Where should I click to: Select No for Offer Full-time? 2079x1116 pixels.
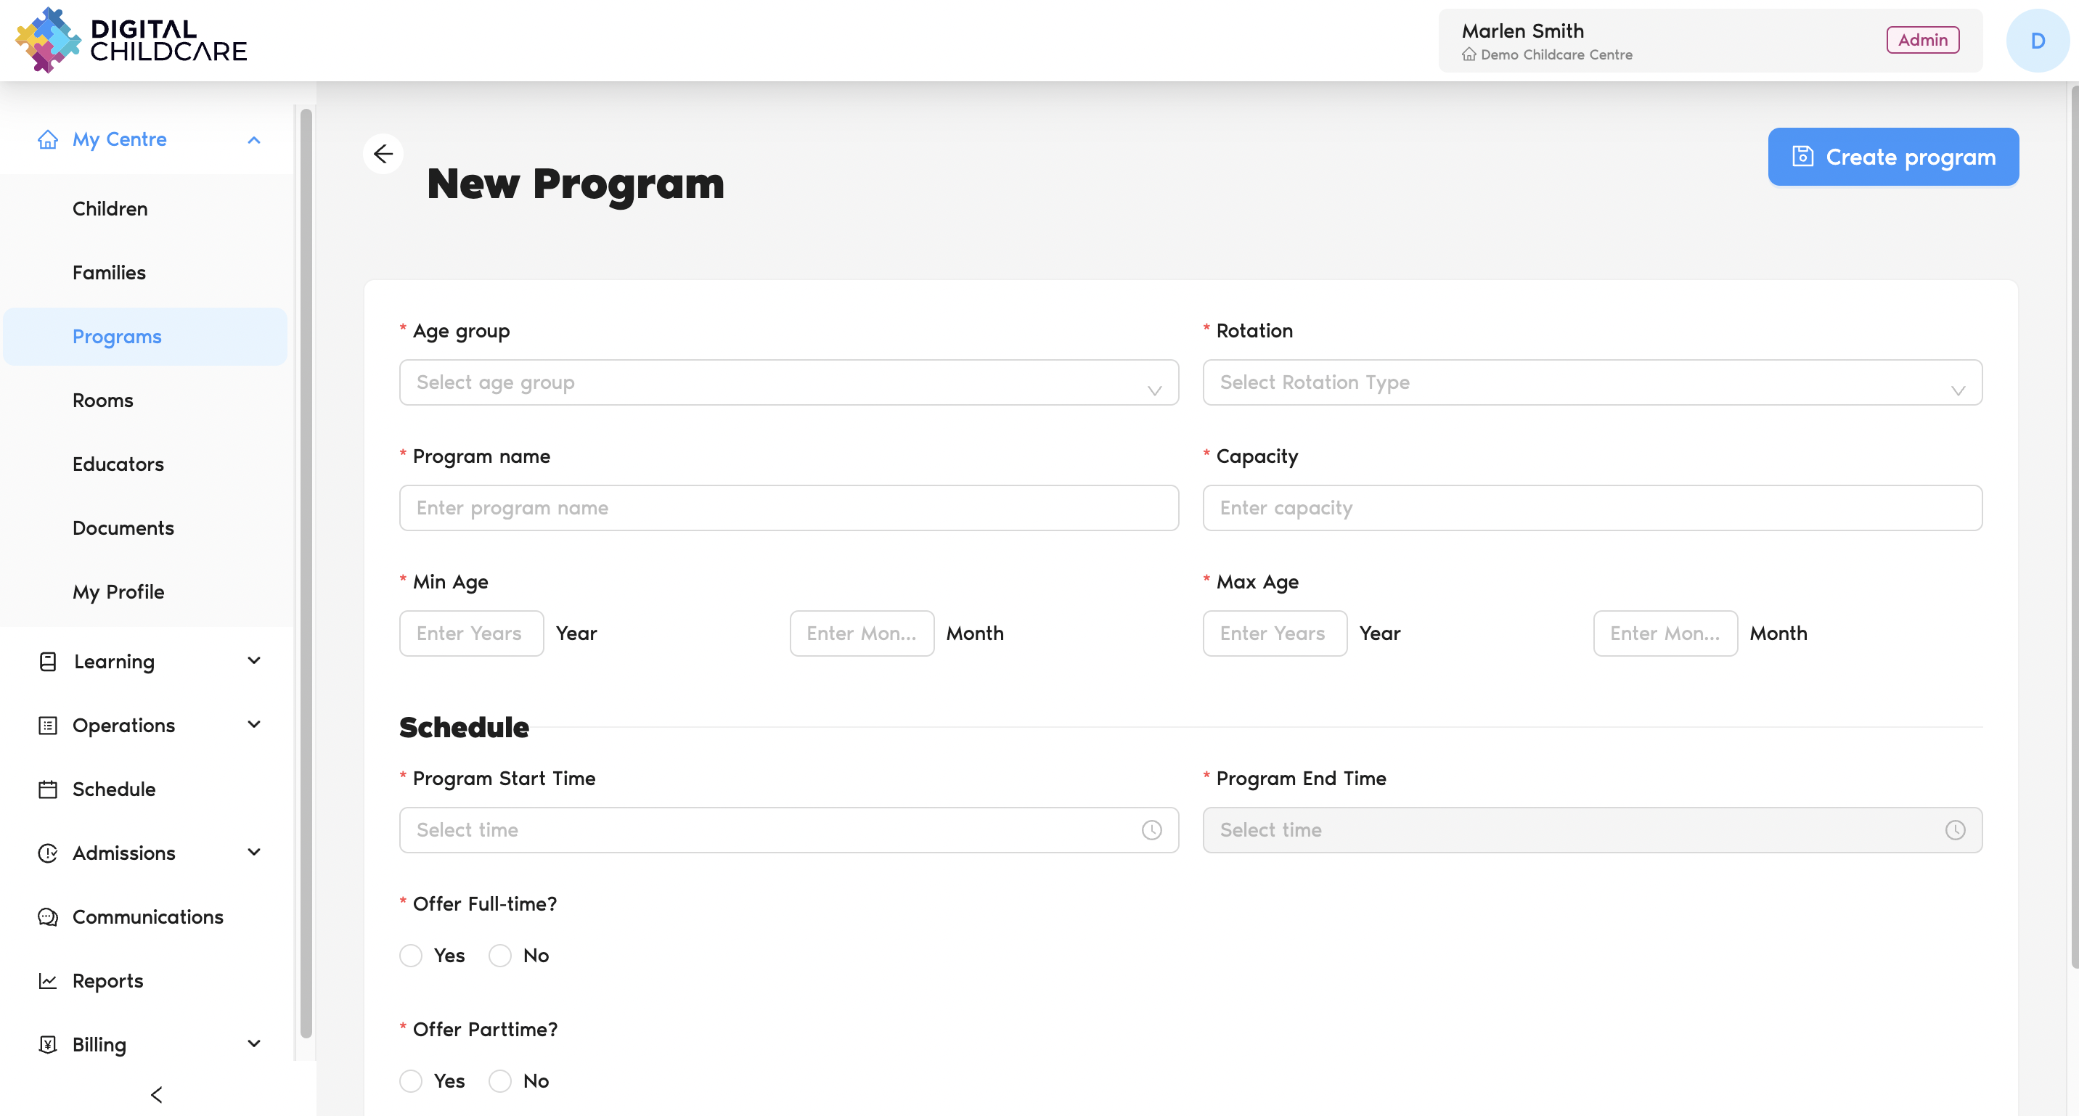[x=500, y=956]
